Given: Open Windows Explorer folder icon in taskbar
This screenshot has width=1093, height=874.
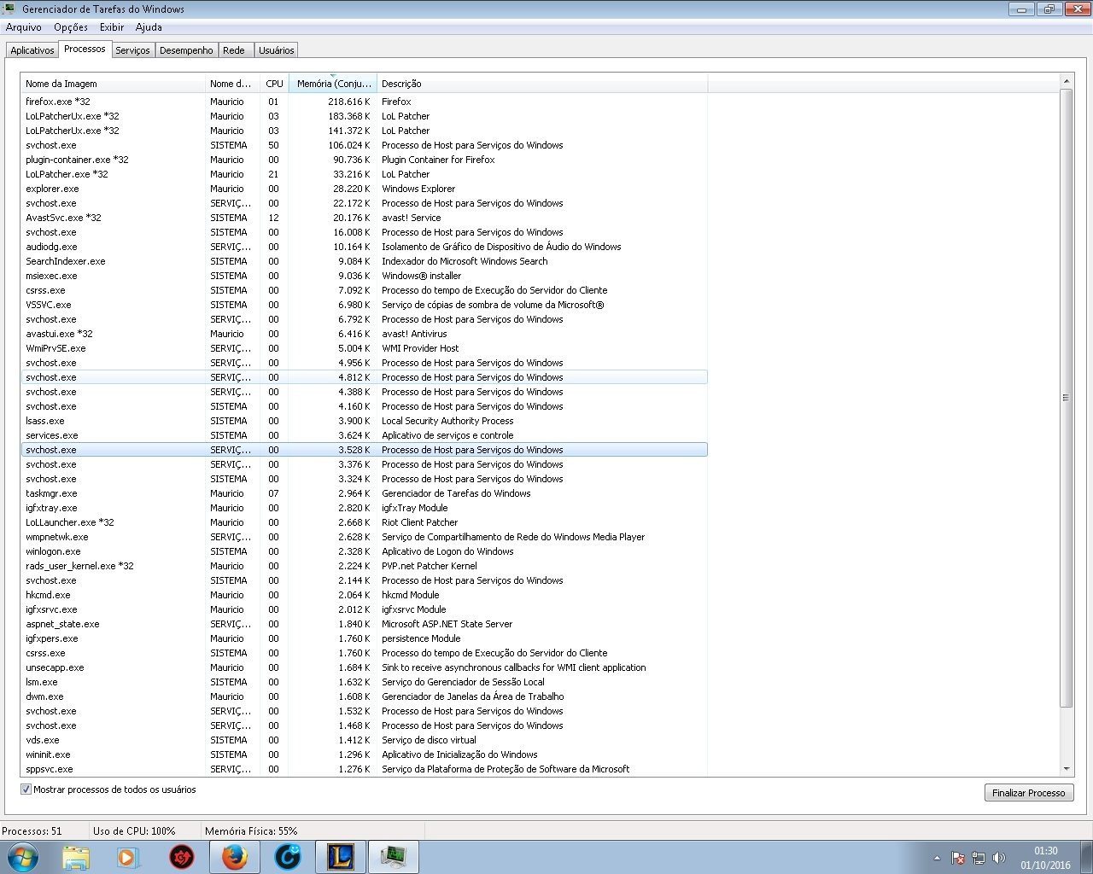Looking at the screenshot, I should [76, 857].
